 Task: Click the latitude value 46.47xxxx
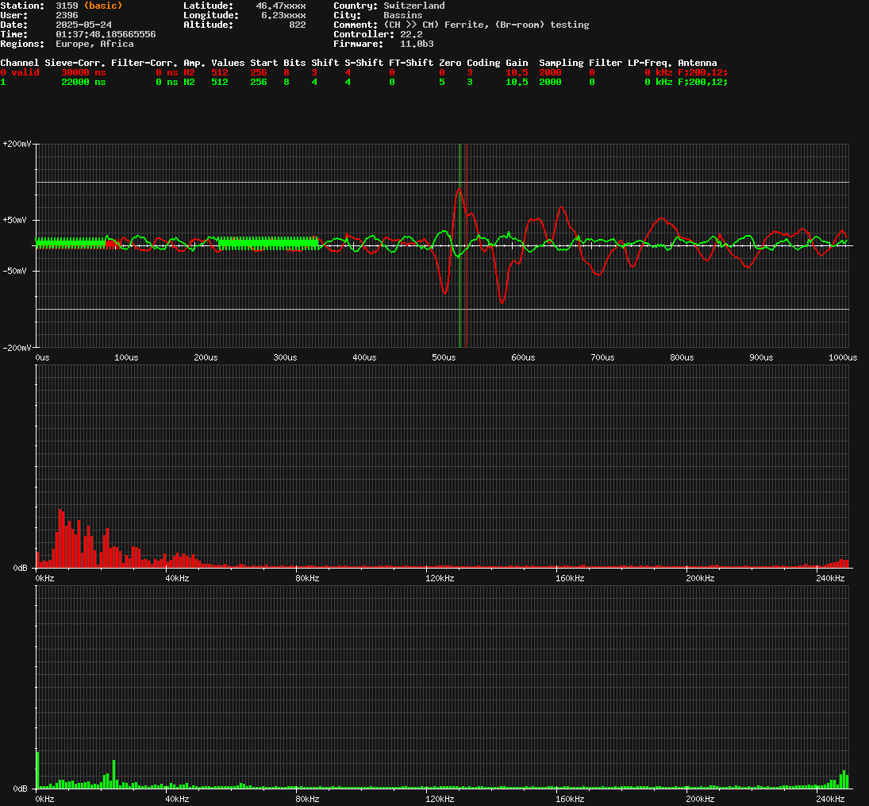[x=280, y=6]
